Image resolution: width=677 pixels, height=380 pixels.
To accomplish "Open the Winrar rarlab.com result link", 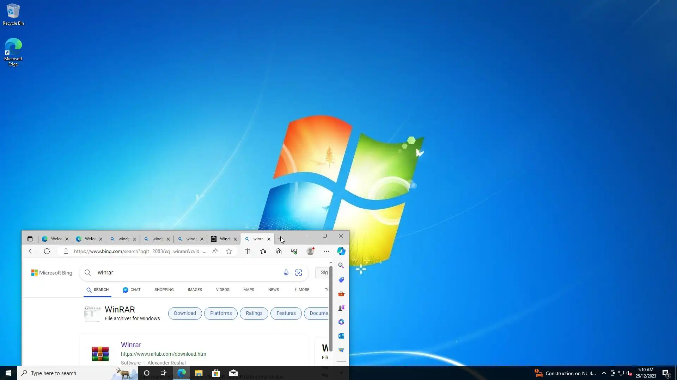I will [131, 345].
